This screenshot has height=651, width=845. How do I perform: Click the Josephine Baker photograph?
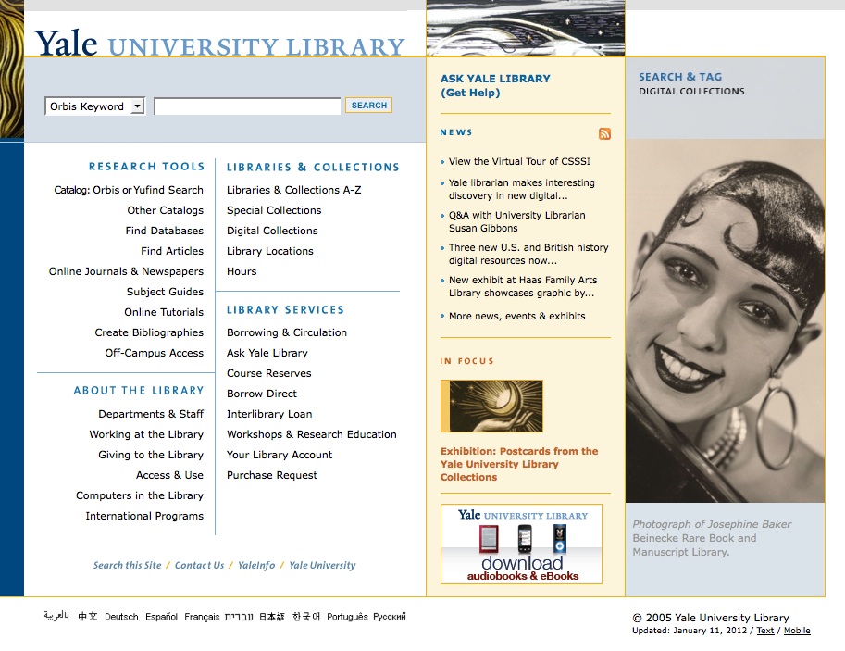click(725, 320)
